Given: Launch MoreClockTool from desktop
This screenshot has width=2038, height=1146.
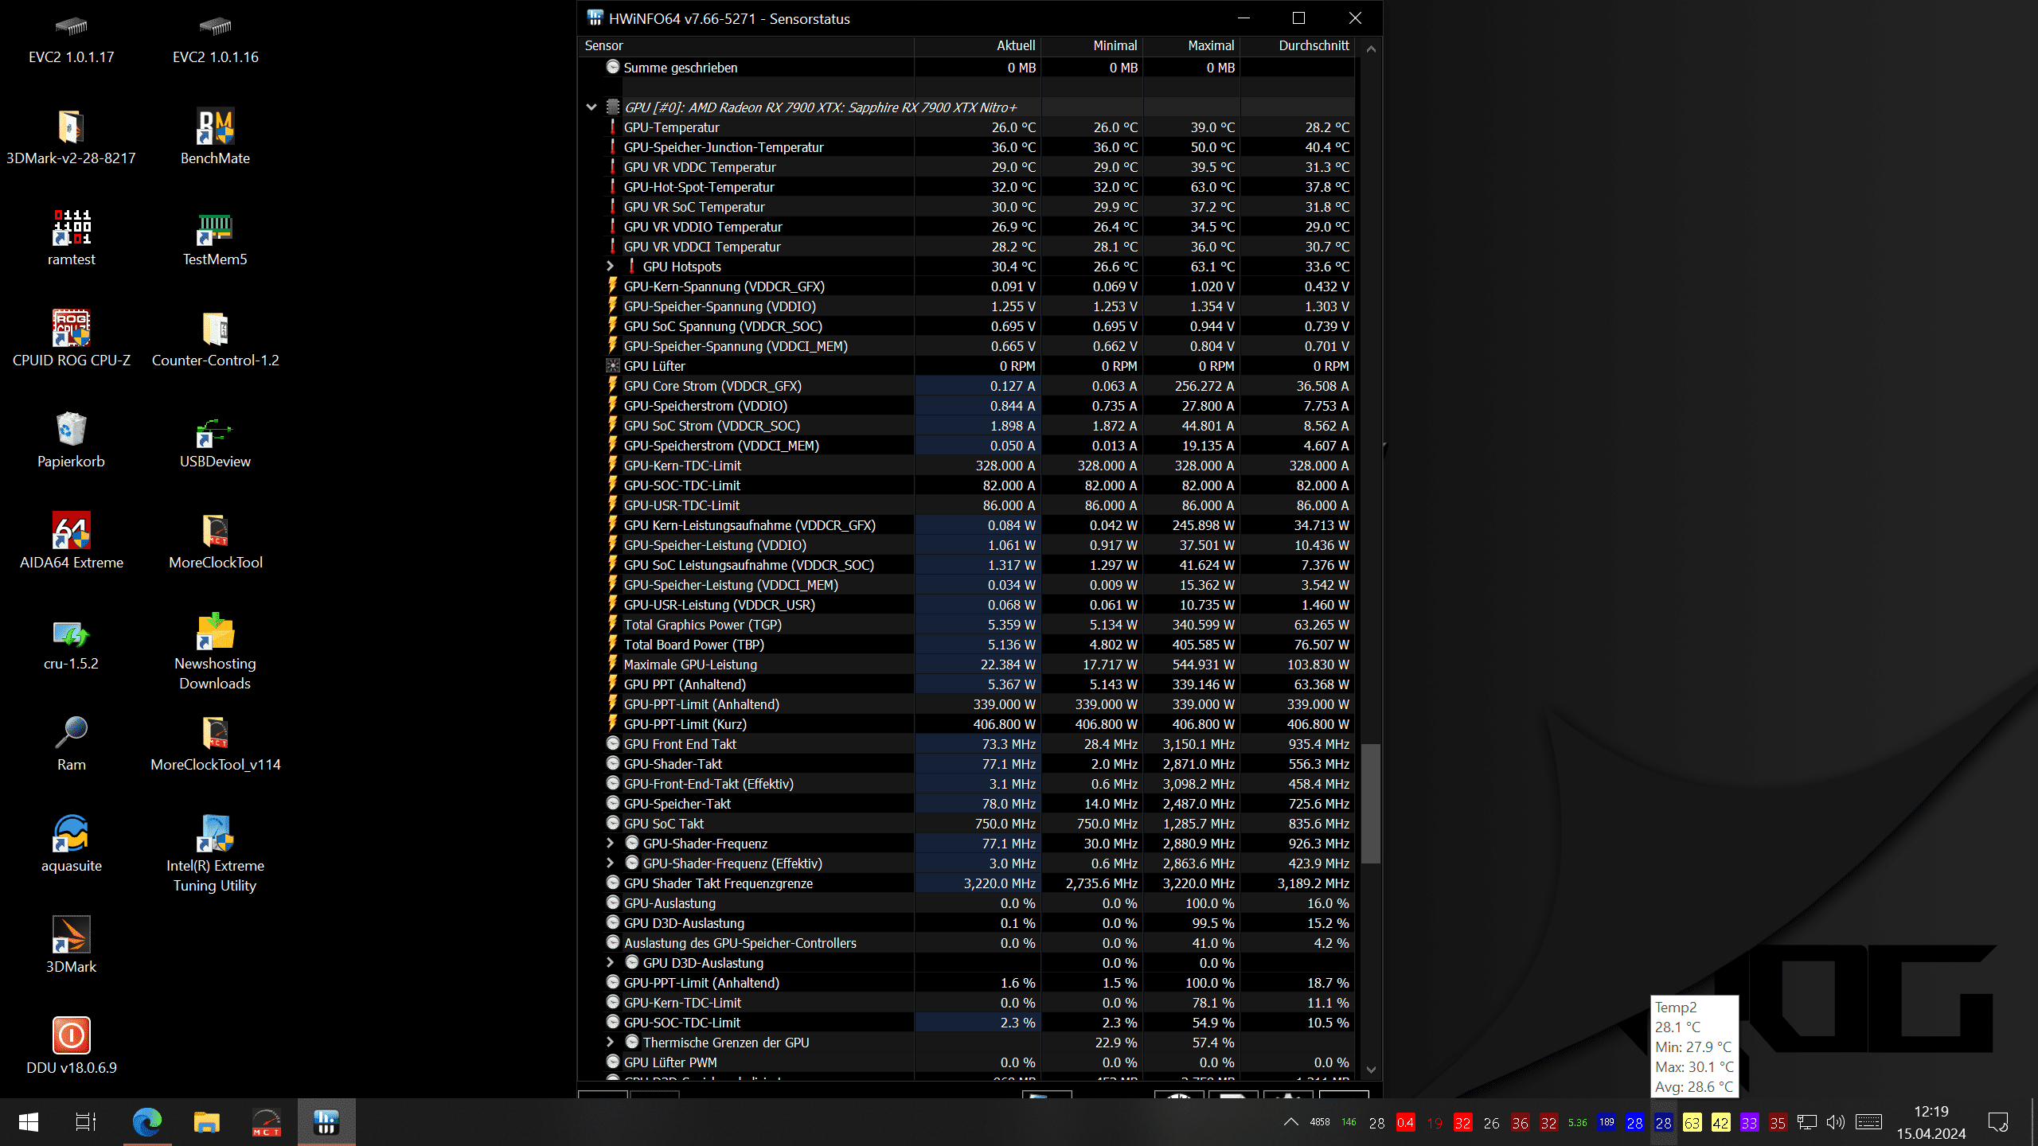Looking at the screenshot, I should pos(215,532).
